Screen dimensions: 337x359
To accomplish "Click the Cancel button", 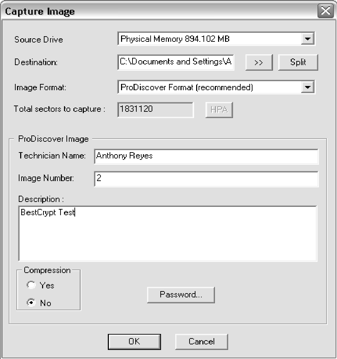I will pyautogui.click(x=201, y=342).
